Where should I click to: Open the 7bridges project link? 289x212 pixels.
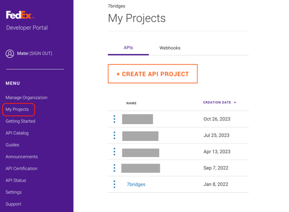pyautogui.click(x=136, y=184)
